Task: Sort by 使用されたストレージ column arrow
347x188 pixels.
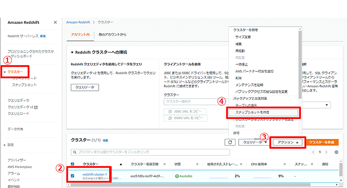Action: click(241, 164)
